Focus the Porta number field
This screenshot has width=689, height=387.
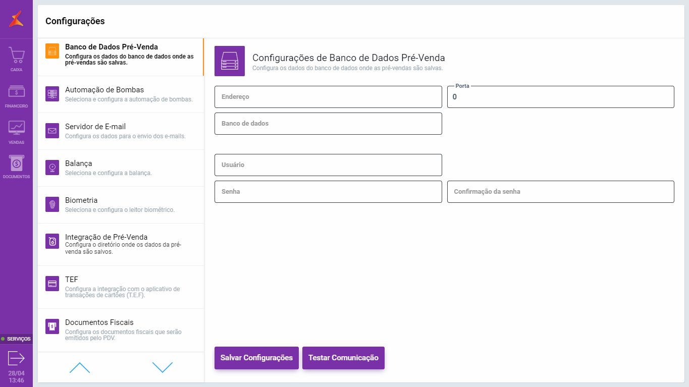(560, 97)
